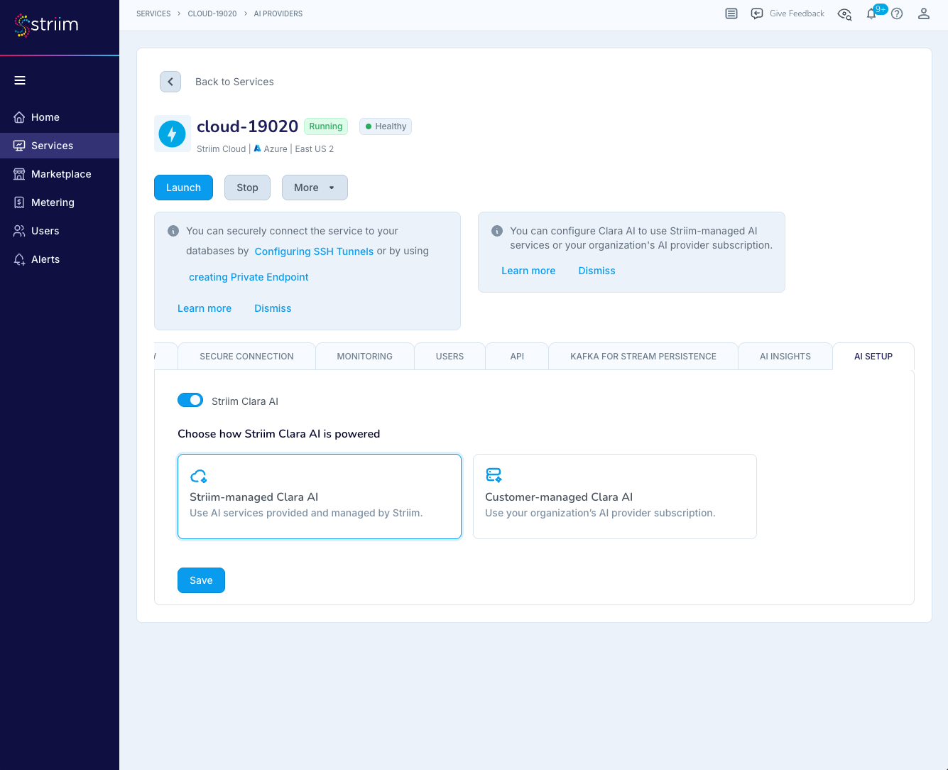
Task: Open Alerts from the sidebar
Action: coord(60,259)
